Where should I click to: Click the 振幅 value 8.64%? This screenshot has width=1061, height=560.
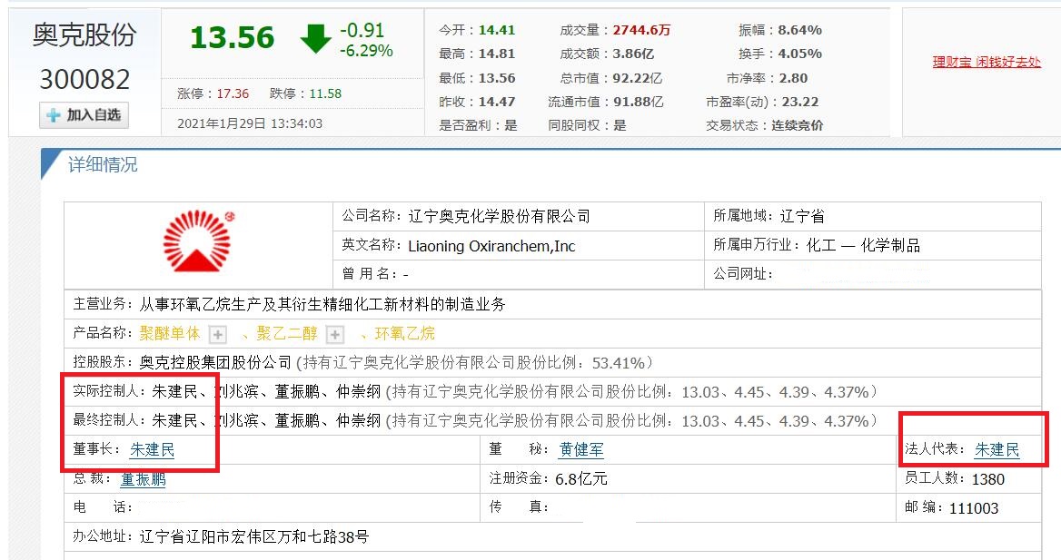[799, 31]
